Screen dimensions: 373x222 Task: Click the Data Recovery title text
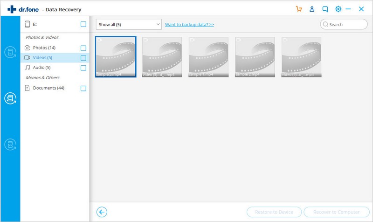coord(63,10)
